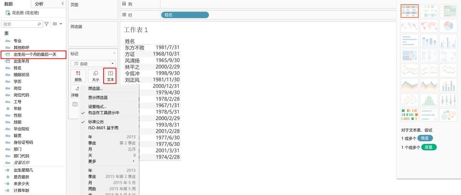The image size is (461, 195).
Task: Pick the bullet graph chart type
Action: coord(429,115)
